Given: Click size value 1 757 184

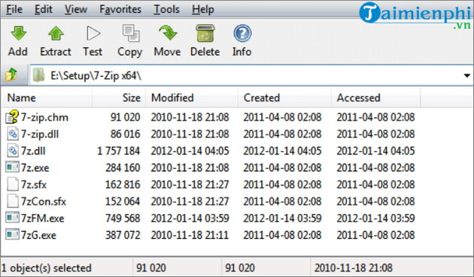Looking at the screenshot, I should pyautogui.click(x=118, y=151).
